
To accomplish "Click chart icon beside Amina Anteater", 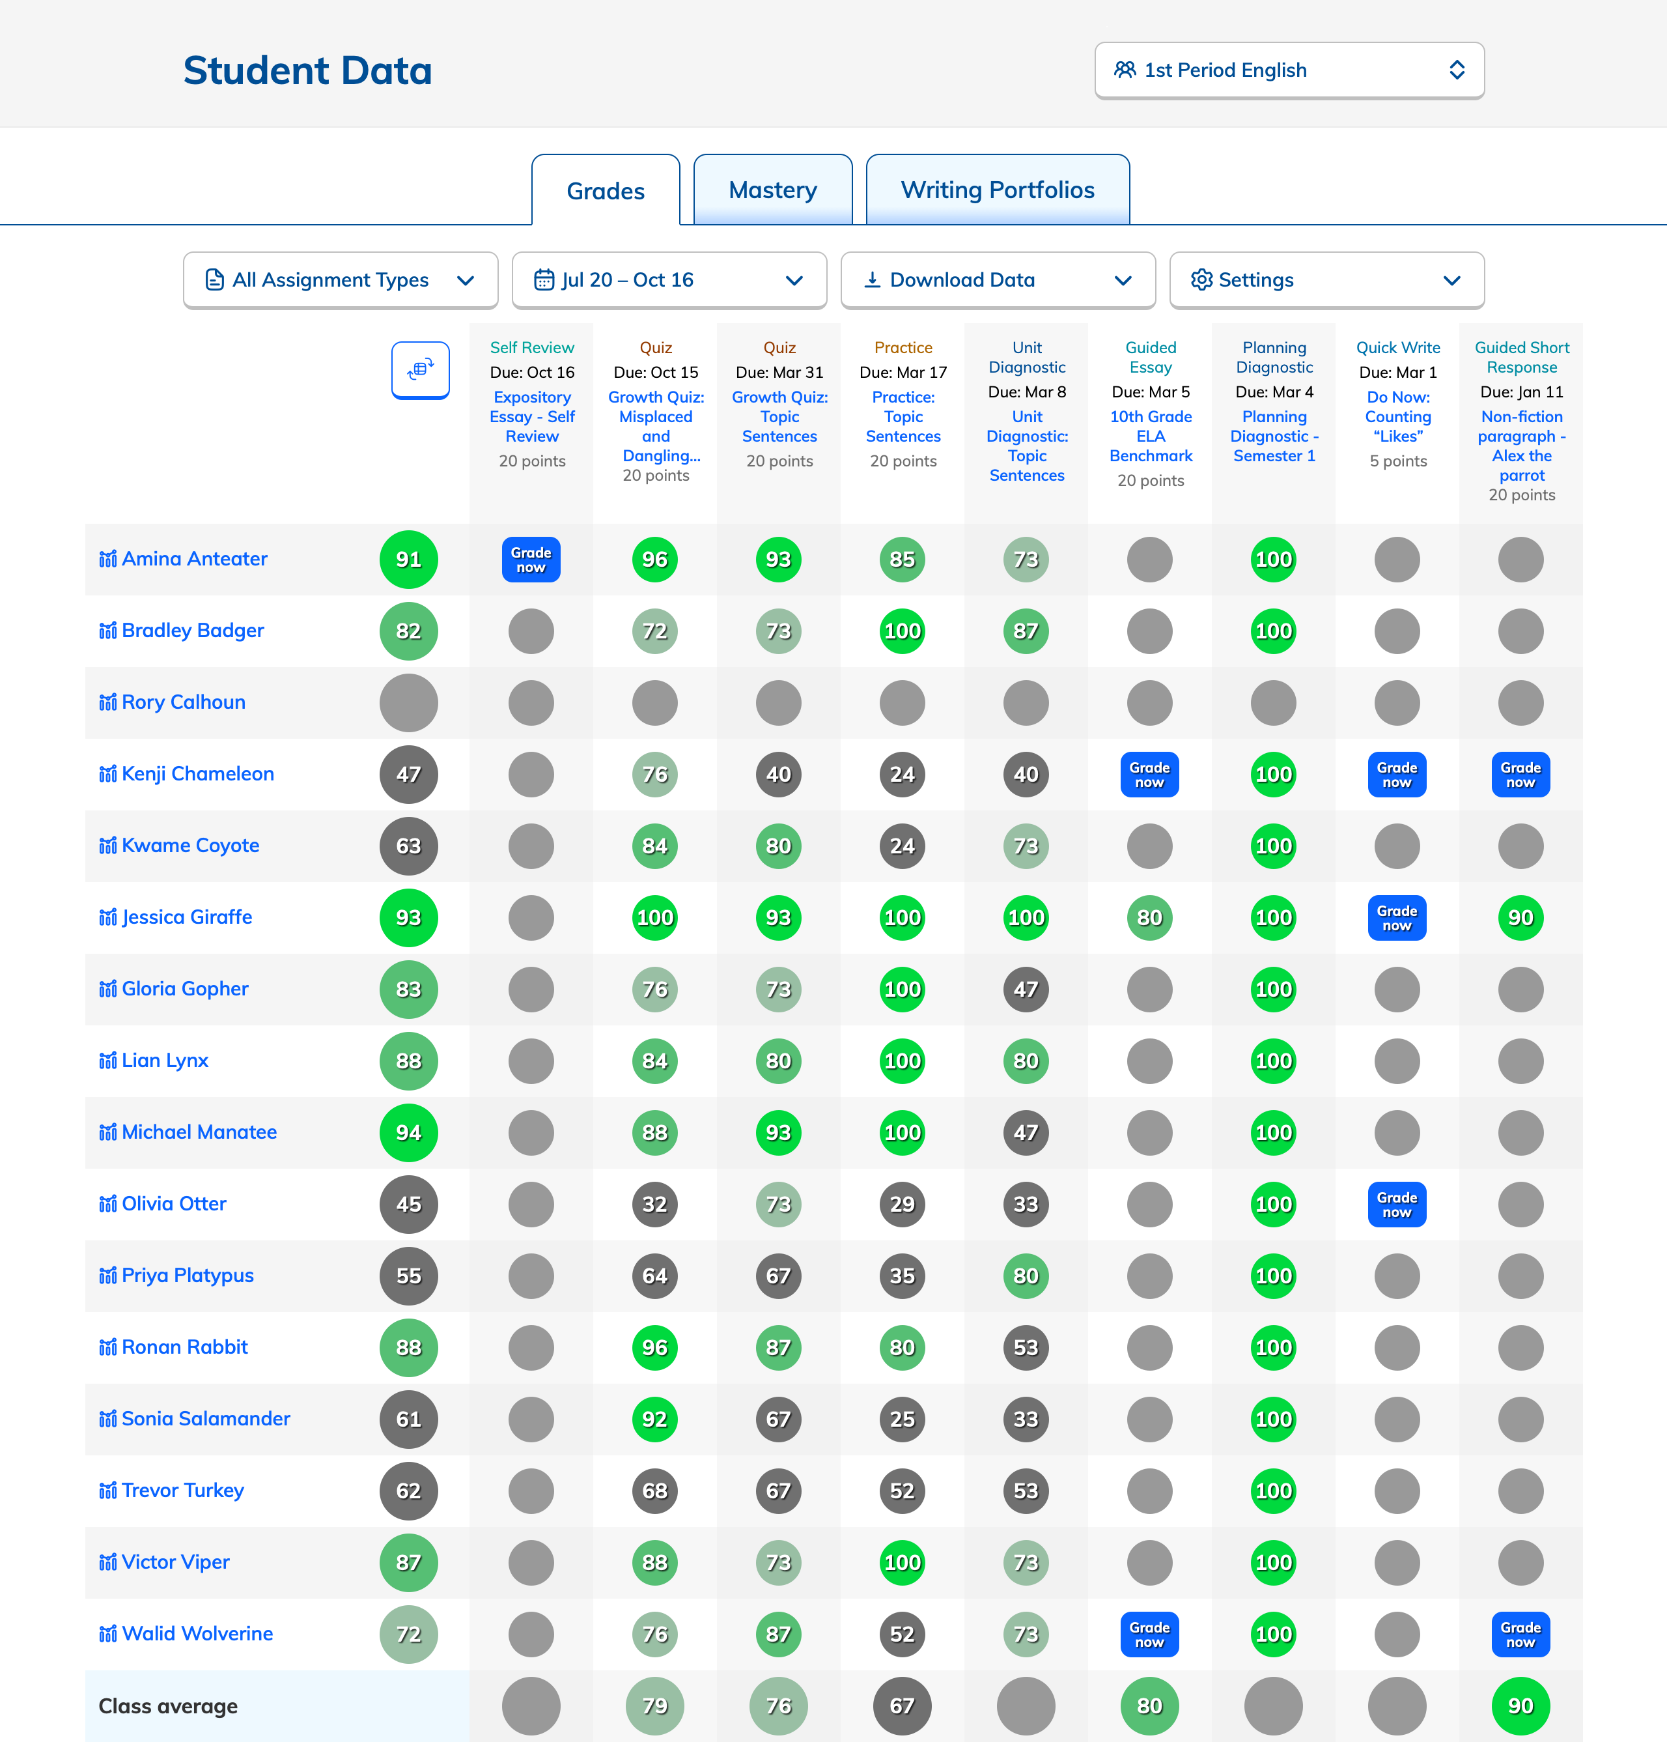I will point(107,559).
